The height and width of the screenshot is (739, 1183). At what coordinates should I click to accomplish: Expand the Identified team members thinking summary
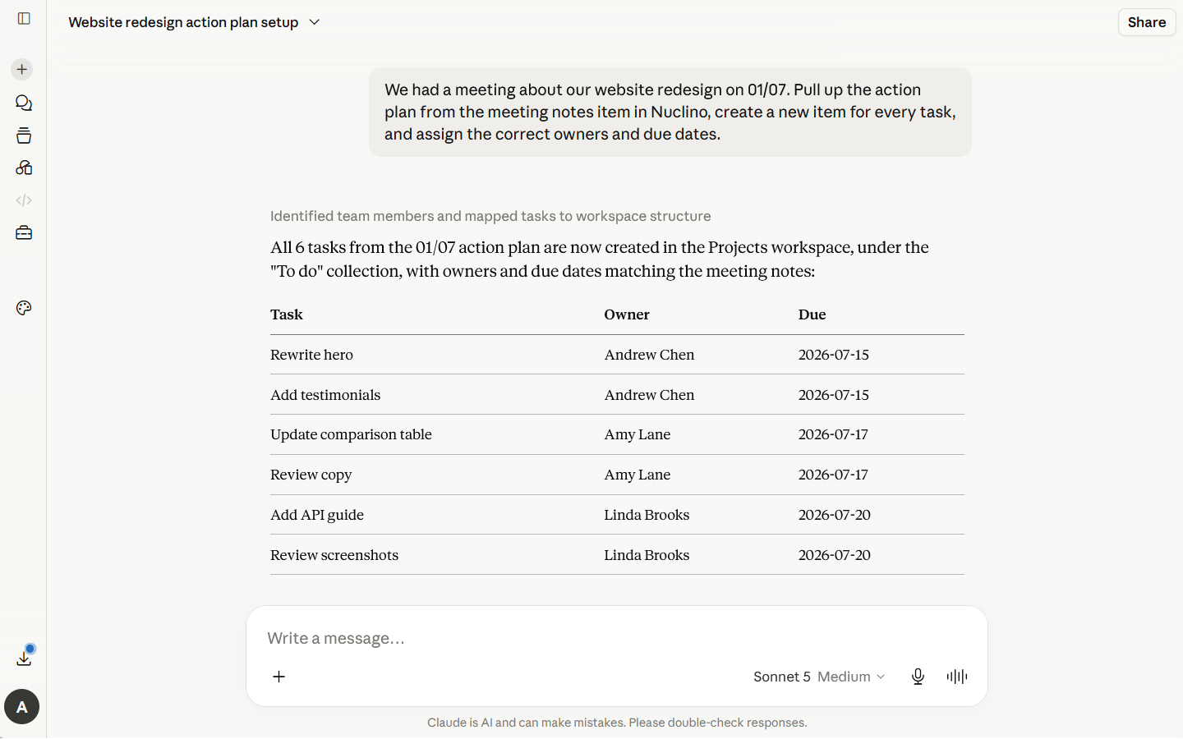[x=490, y=216]
